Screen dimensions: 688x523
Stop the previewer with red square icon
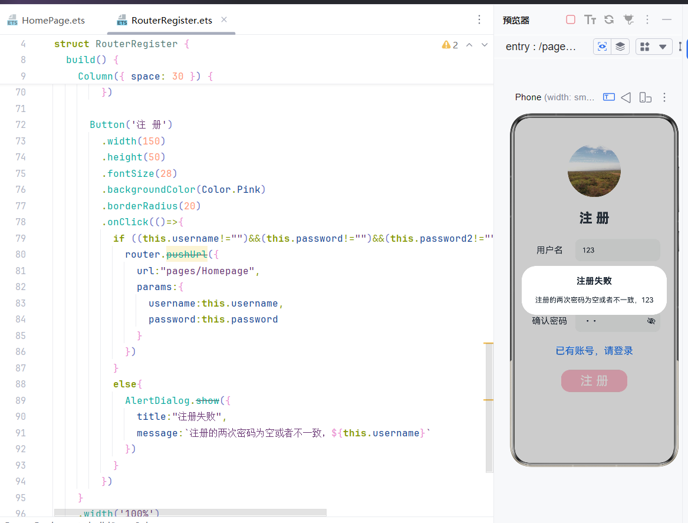(x=571, y=19)
